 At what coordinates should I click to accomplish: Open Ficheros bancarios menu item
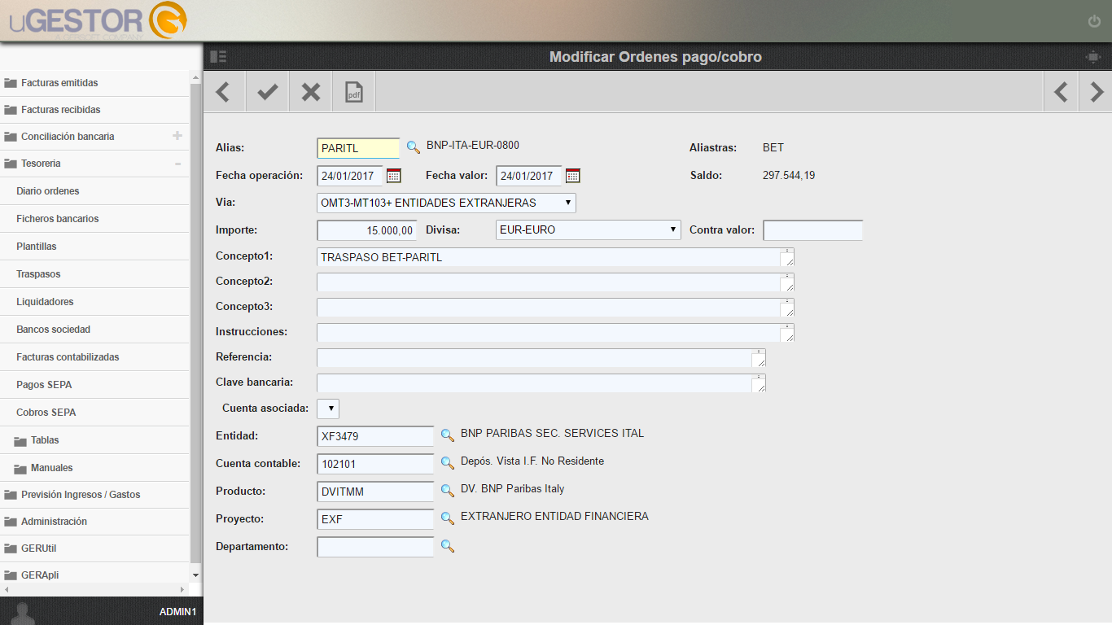[x=95, y=219]
